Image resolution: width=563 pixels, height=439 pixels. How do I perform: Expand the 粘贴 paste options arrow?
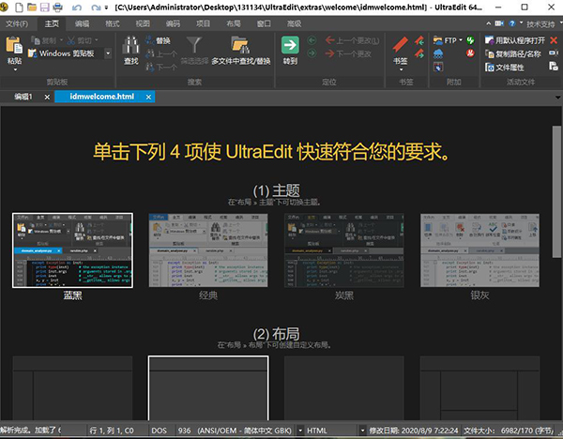[15, 69]
